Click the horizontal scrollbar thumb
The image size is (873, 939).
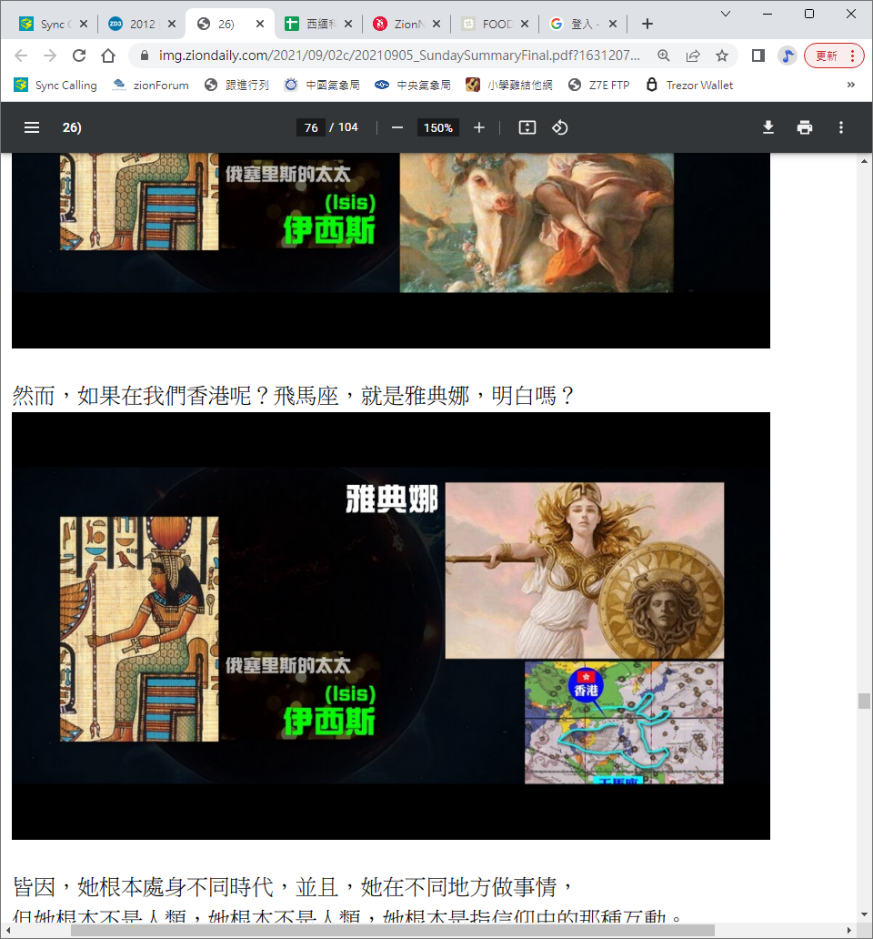(x=393, y=930)
